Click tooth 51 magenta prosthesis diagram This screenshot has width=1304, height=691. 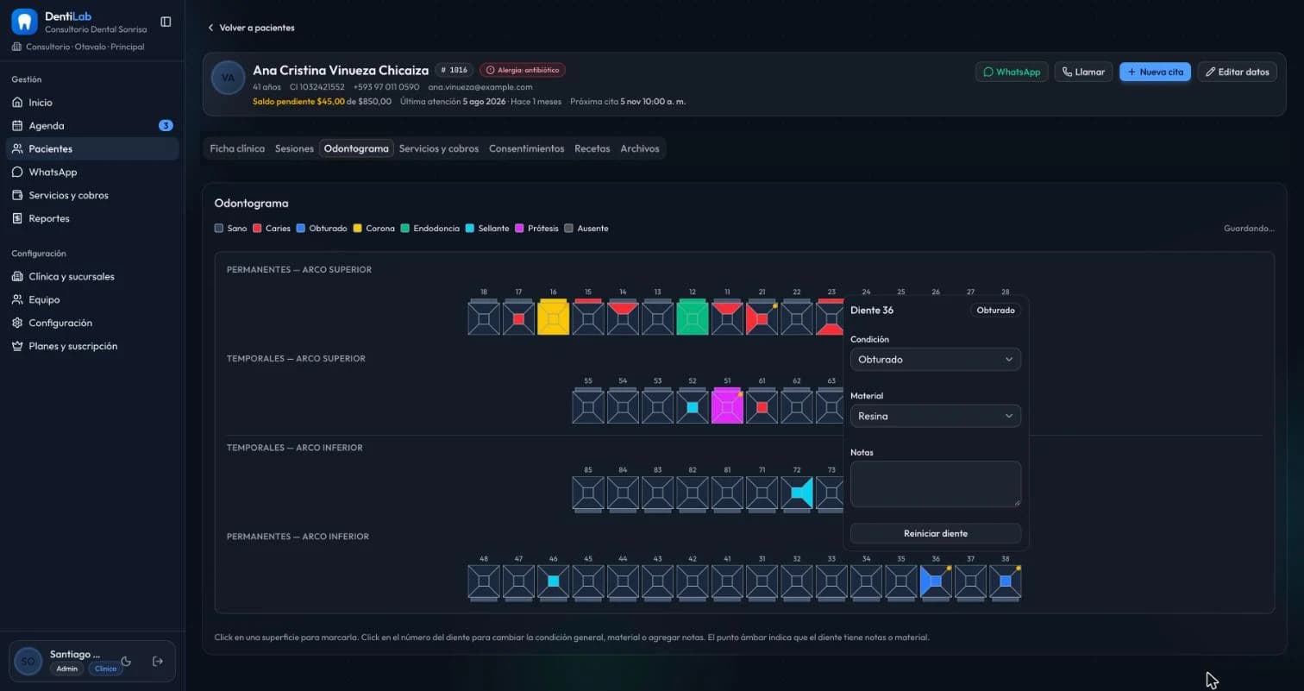tap(727, 406)
